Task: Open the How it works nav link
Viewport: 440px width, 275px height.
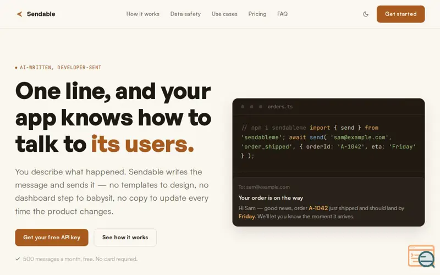Action: 143,14
